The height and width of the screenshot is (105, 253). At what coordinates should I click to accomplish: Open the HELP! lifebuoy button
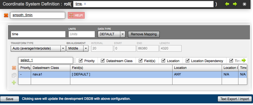click(x=76, y=15)
